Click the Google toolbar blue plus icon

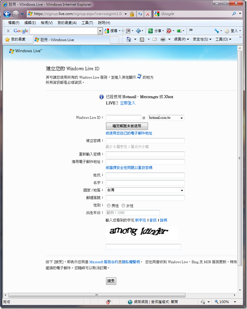tap(138, 31)
